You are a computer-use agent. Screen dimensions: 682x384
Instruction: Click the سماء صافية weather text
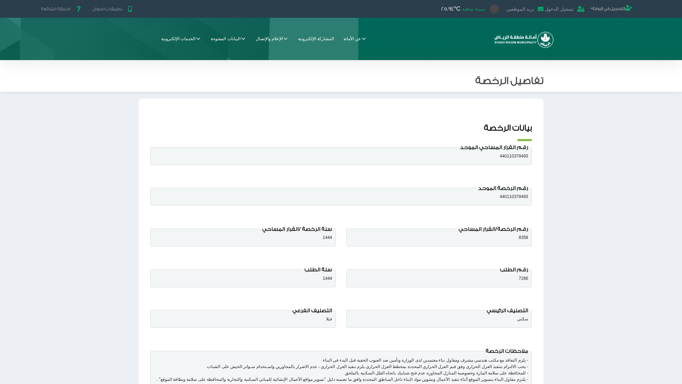click(x=473, y=9)
